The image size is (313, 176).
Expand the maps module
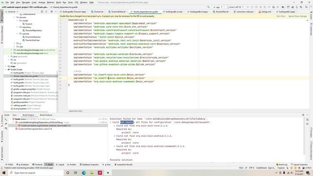(x=5, y=66)
